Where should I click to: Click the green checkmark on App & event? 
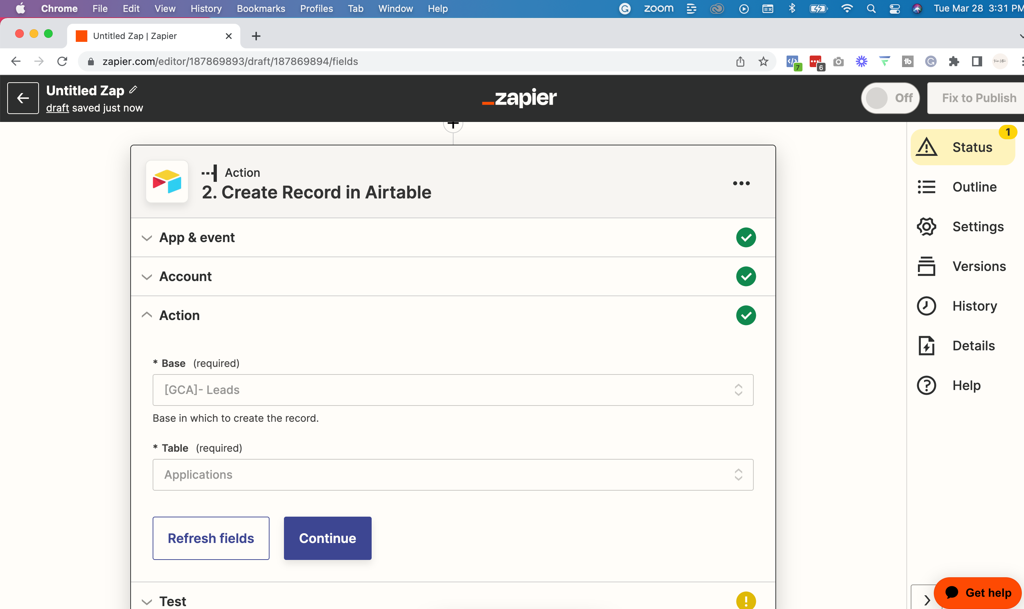coord(746,238)
